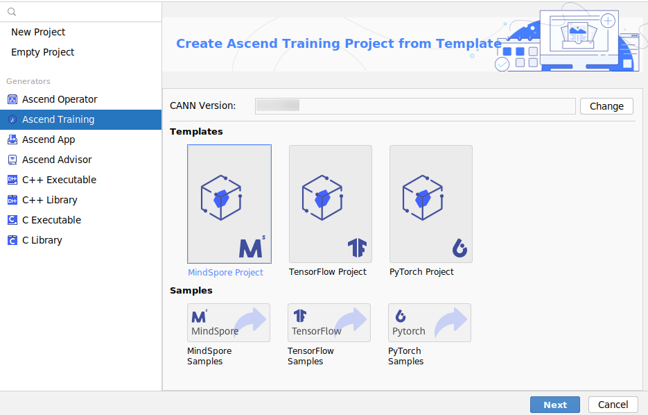Pick C++ Executable from the generators
Screen dimensions: 648x415
[59, 180]
